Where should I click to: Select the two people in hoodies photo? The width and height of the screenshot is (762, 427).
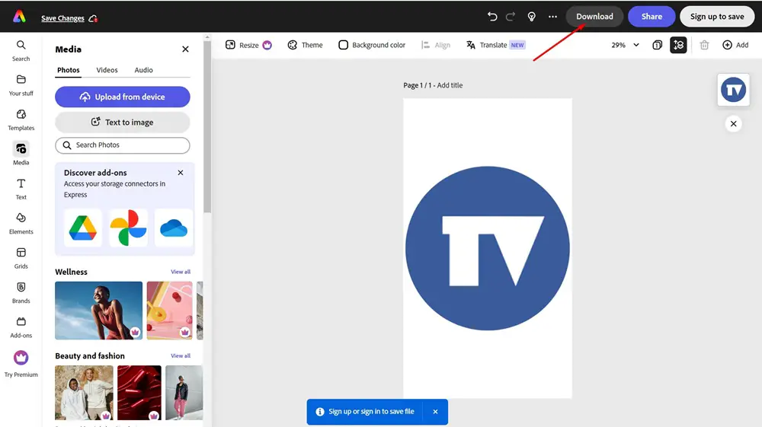pos(84,393)
